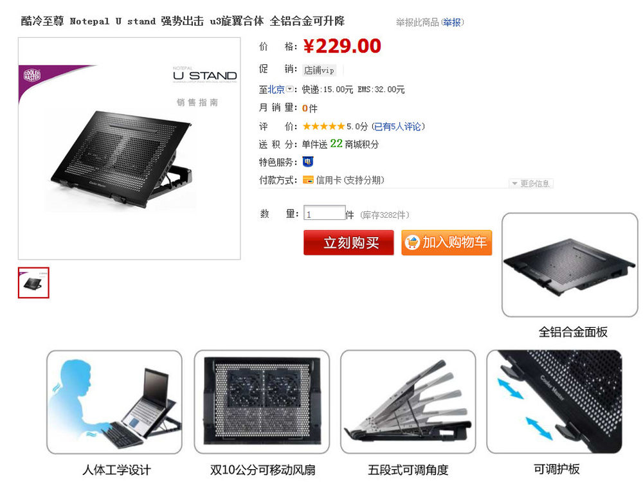Viewport: 643px width, 482px height.
Task: Open the dual 10cm movable fans image
Action: [262, 402]
